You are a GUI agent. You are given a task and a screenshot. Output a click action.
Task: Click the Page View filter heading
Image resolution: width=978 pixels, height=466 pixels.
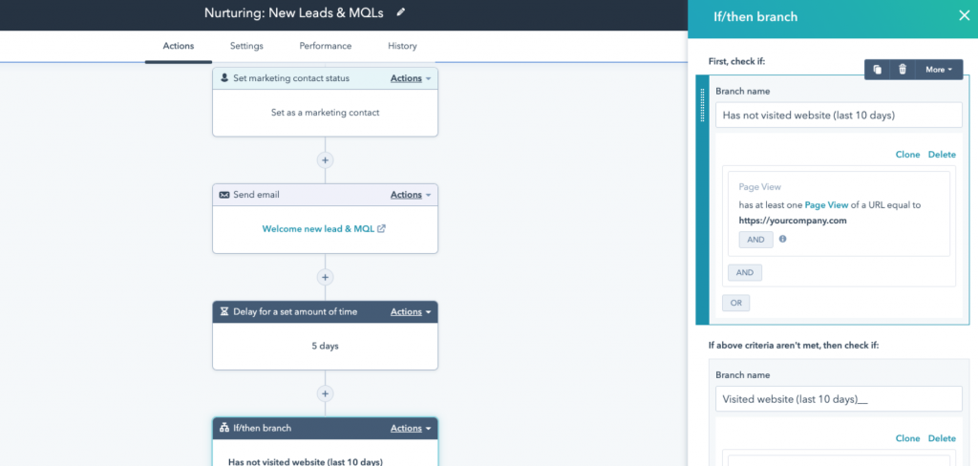759,187
